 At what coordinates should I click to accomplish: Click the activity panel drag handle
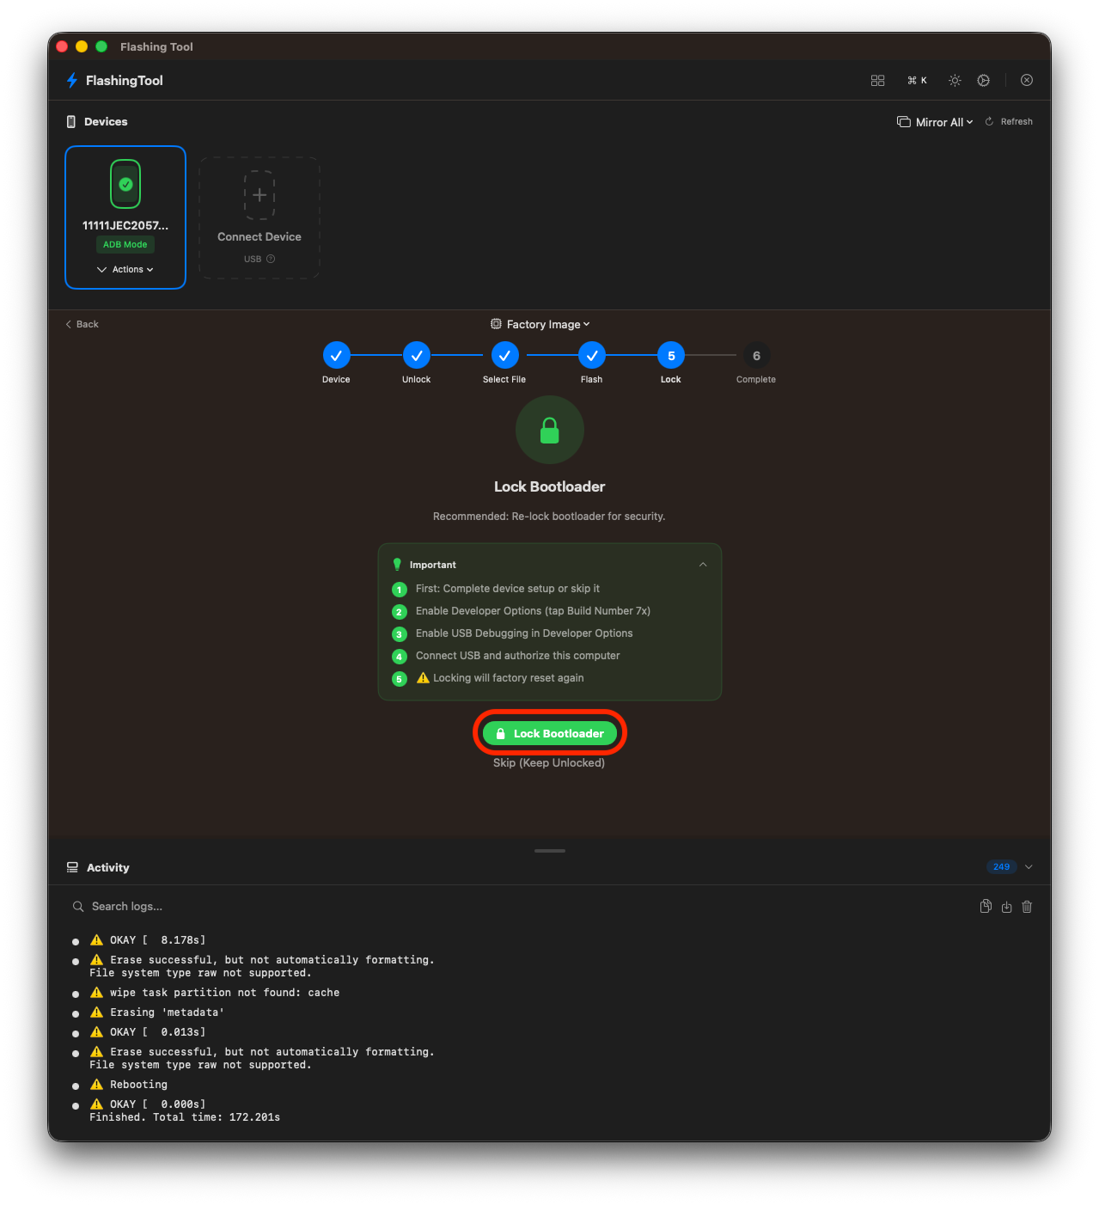[x=550, y=851]
